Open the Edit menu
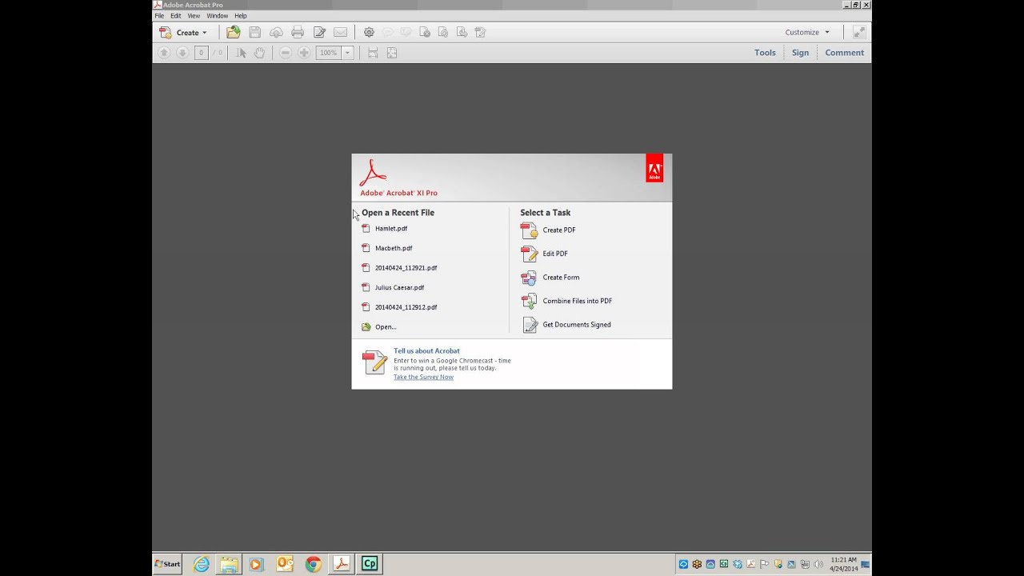1024x576 pixels. point(176,15)
